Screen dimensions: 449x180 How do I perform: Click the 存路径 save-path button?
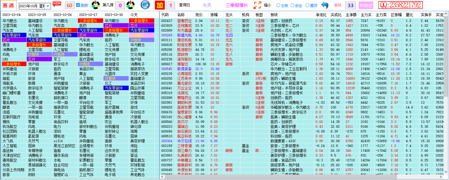pyautogui.click(x=366, y=5)
